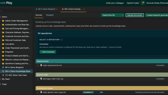Click the Live demo folder icon
Screen dimensions: 168x95
pos(3,44)
